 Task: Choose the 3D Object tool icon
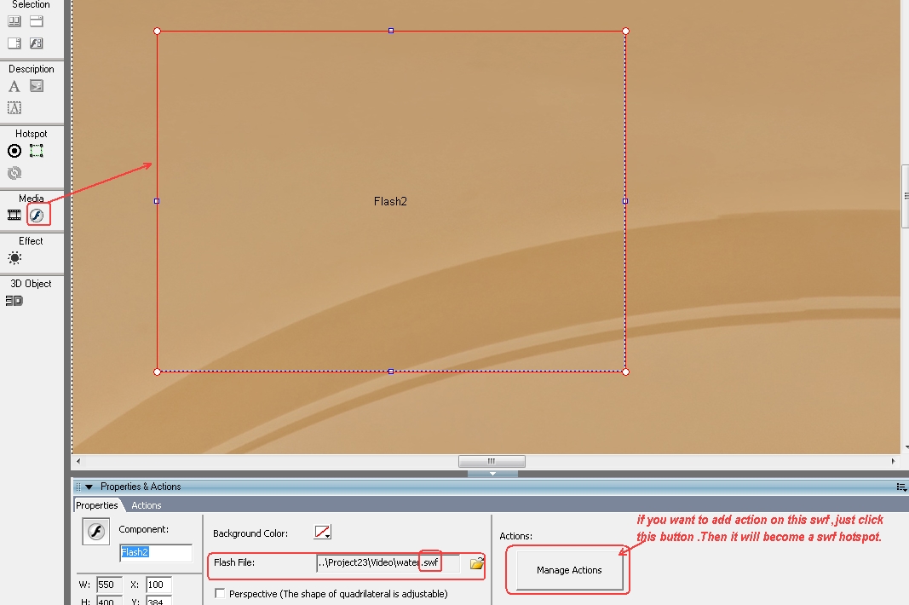point(14,301)
